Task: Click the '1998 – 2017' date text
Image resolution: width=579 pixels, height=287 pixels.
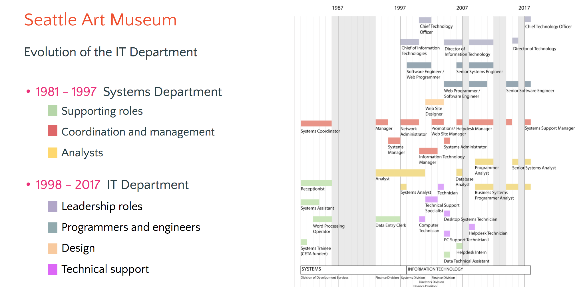Action: click(x=68, y=185)
